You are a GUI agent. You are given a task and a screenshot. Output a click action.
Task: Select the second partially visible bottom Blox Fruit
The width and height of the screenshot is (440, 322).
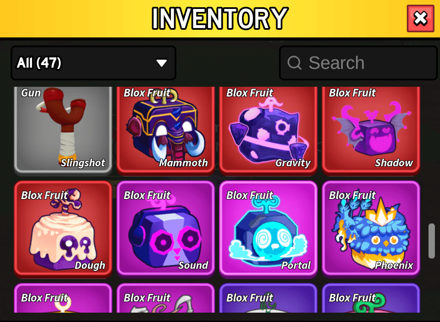(x=166, y=298)
